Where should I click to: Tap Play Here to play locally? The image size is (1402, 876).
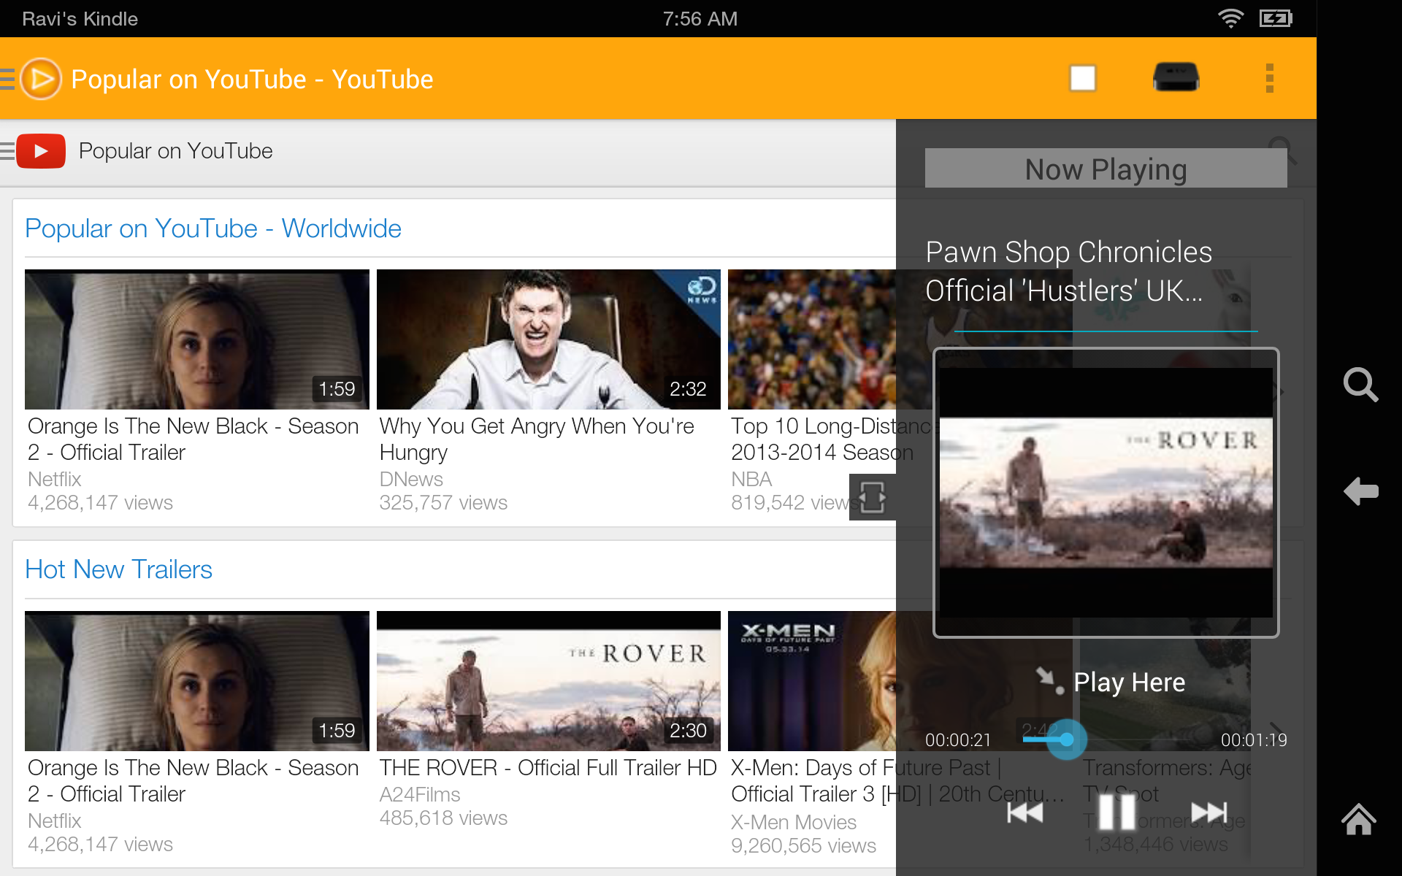tap(1128, 682)
